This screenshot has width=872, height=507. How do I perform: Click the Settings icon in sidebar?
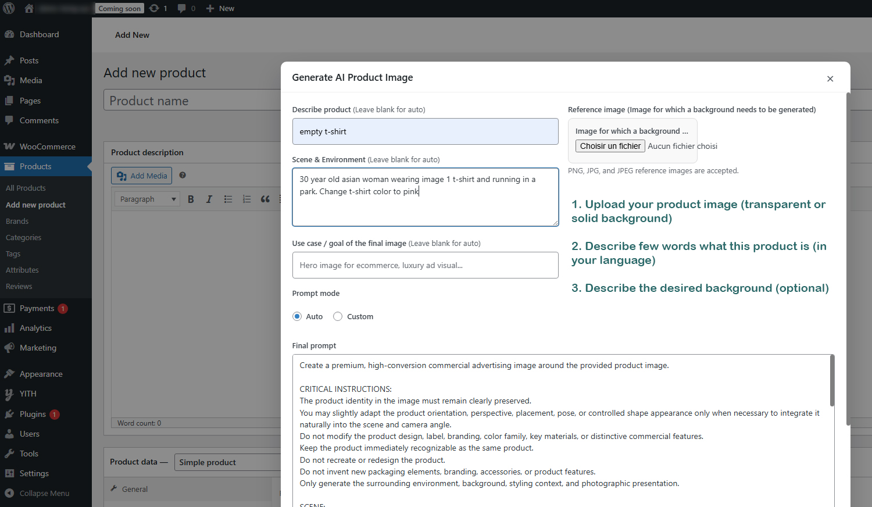(9, 473)
